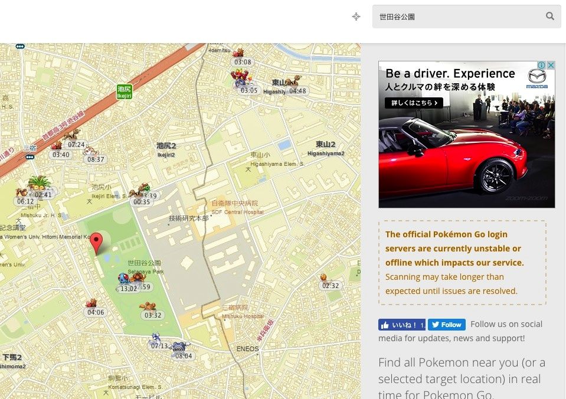Click the ad info icon
Screen dimensions: 566x399
541,65
